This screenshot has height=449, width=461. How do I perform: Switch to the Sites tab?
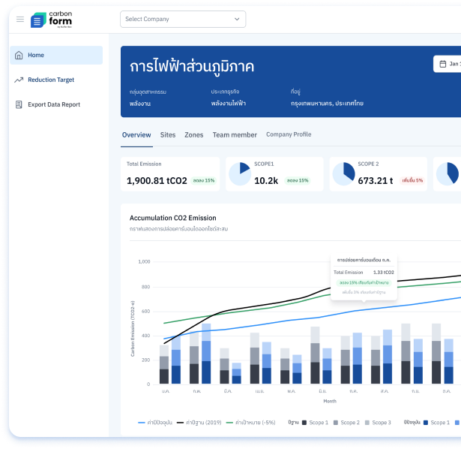coord(168,135)
